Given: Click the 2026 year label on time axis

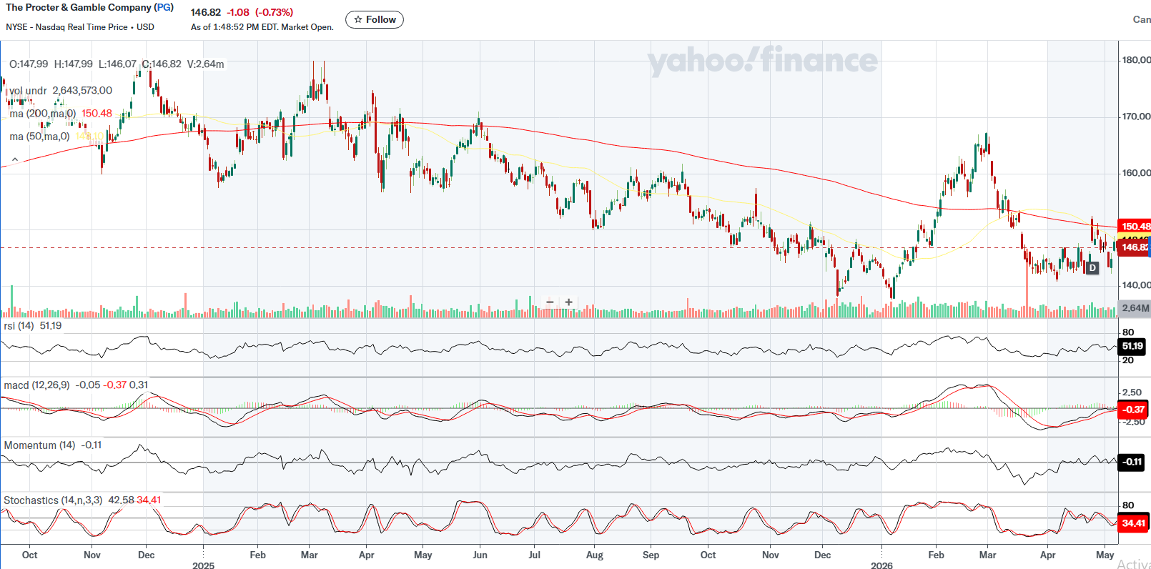Looking at the screenshot, I should click(881, 565).
